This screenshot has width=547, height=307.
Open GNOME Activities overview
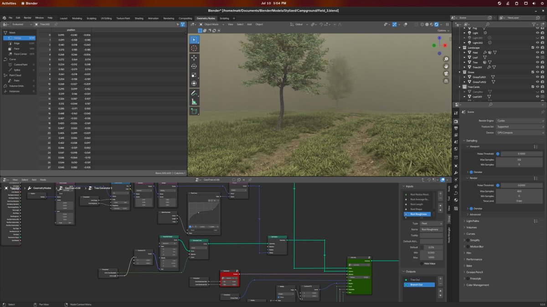(9, 3)
